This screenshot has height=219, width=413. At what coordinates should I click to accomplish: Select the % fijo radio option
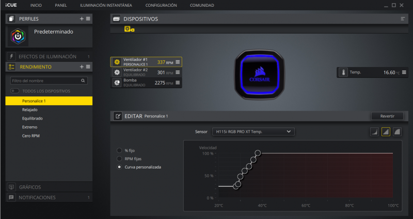120,150
